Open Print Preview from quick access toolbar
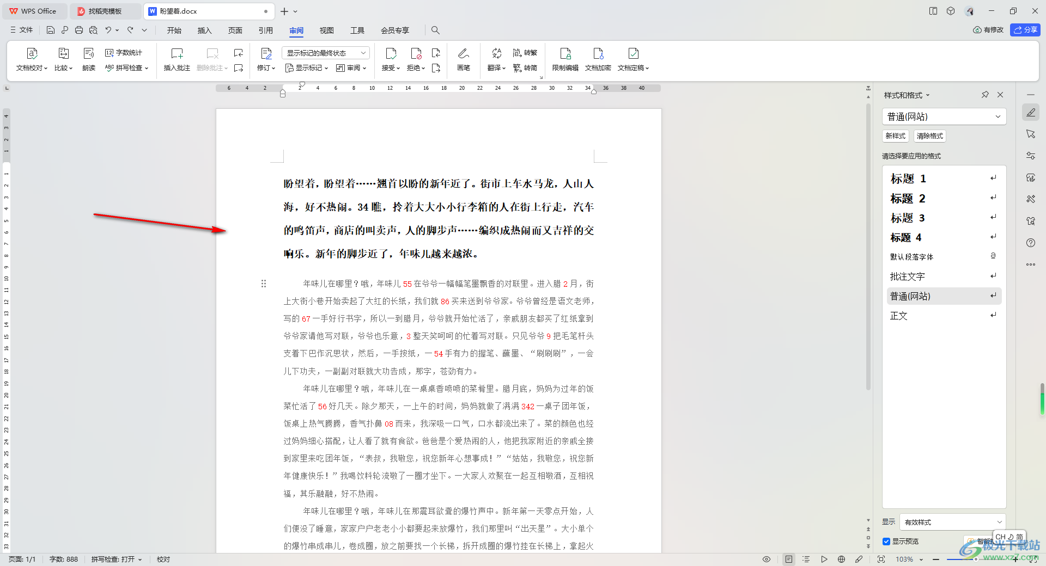Viewport: 1046px width, 566px height. [93, 30]
